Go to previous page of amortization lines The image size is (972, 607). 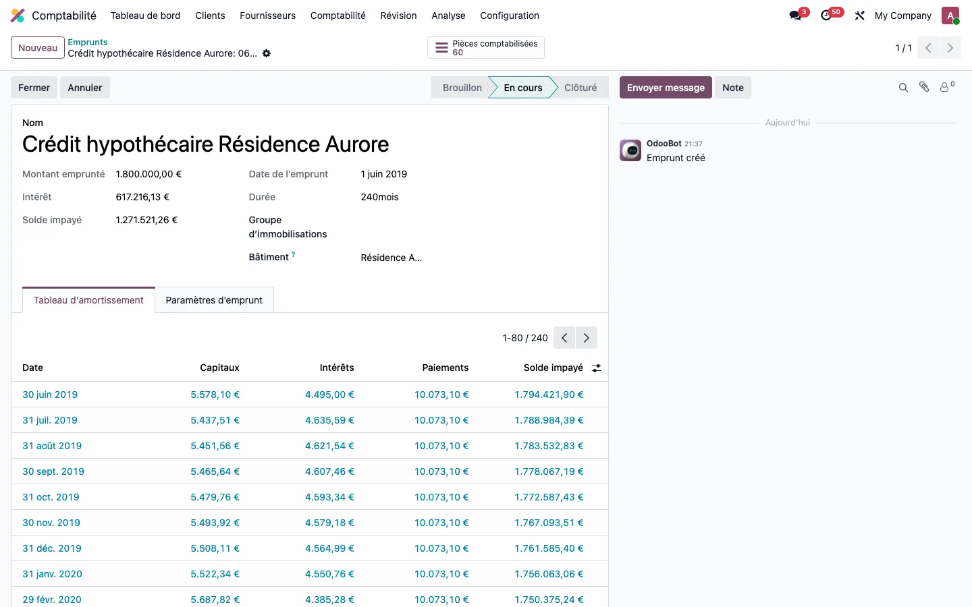tap(564, 338)
